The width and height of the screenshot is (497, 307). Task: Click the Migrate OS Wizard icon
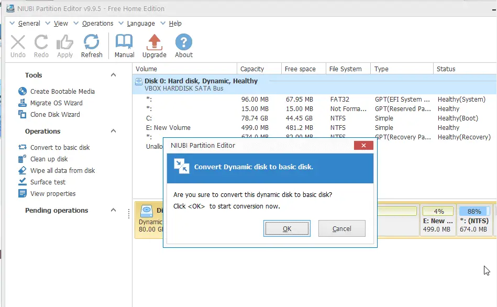23,103
